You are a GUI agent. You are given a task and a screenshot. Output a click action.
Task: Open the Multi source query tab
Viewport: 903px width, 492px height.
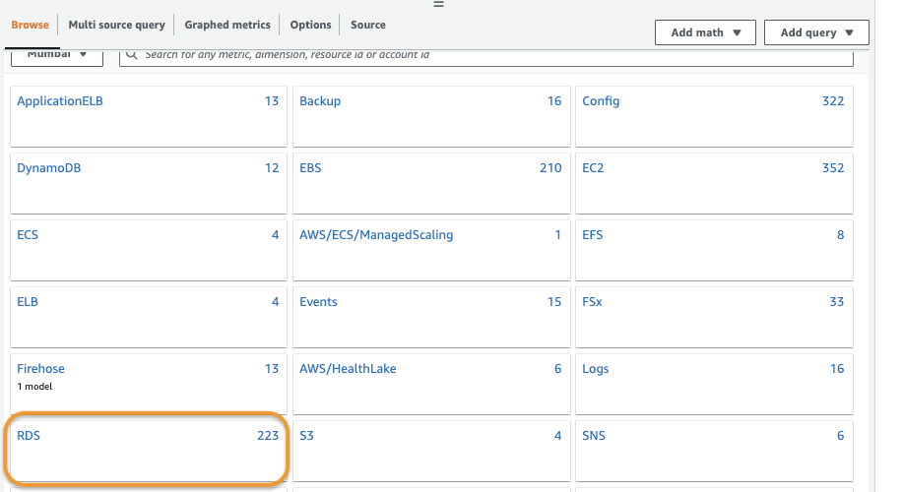[116, 26]
